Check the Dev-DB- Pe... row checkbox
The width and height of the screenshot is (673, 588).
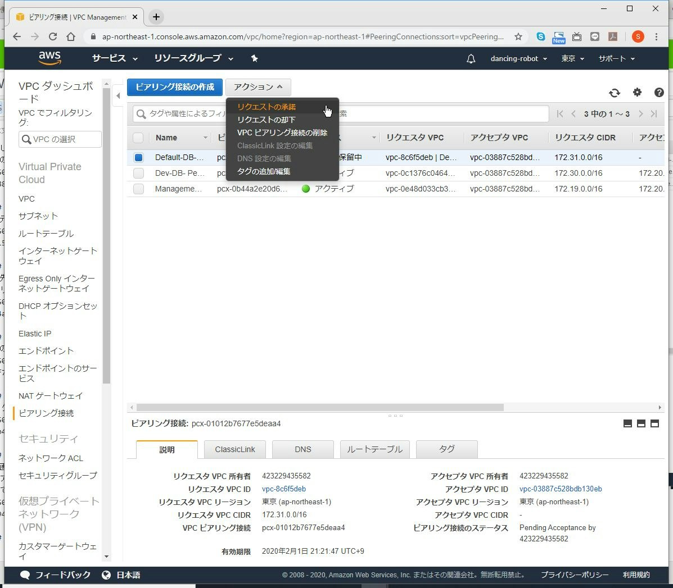138,173
